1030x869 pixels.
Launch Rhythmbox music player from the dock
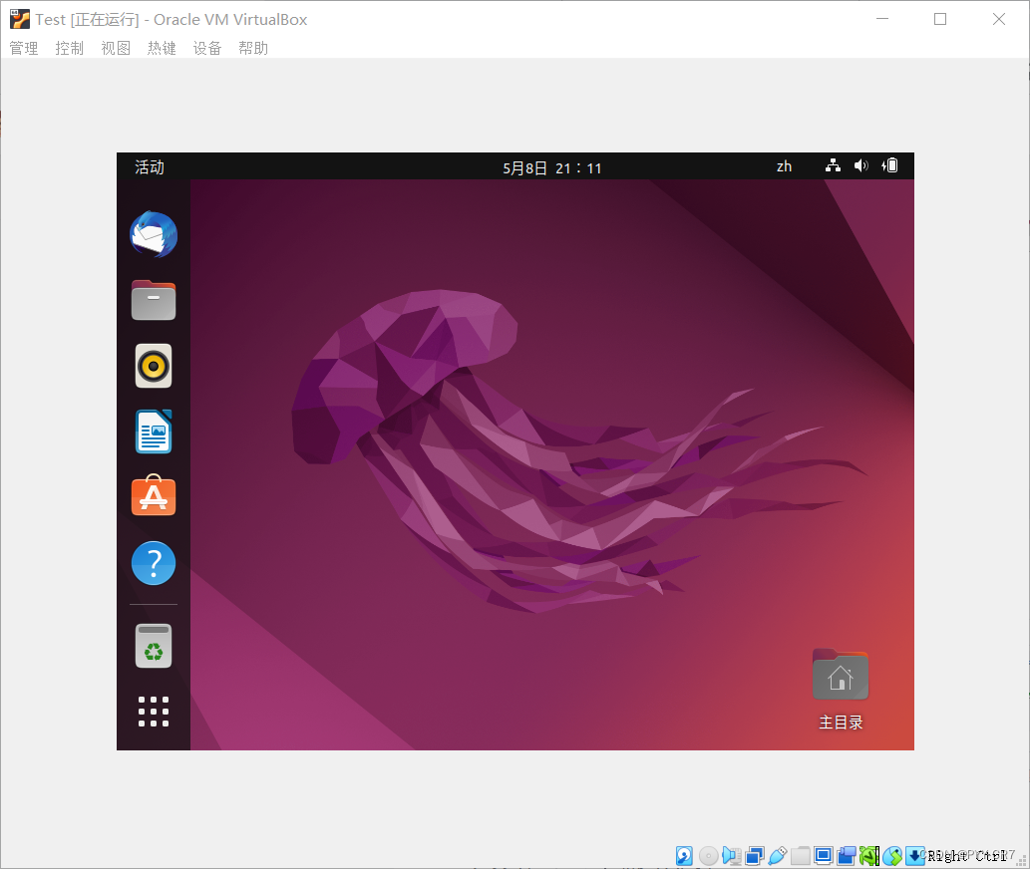point(154,366)
